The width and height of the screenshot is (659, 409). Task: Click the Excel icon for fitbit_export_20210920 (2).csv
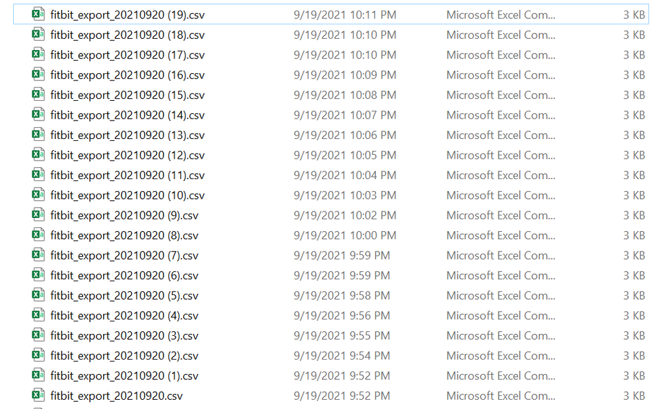click(38, 355)
